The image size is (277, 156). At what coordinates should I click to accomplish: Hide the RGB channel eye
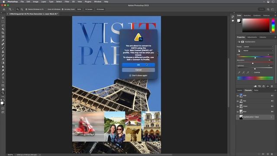pyautogui.click(x=238, y=96)
